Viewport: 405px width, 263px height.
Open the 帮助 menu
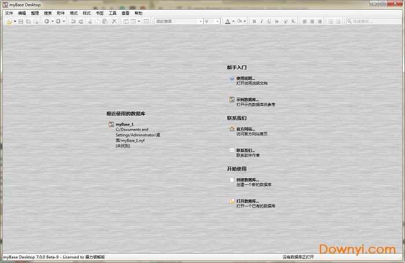[x=138, y=13]
